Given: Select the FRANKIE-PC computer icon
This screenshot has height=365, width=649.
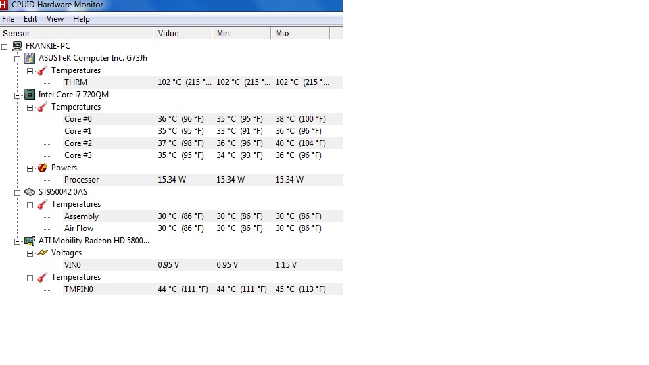Looking at the screenshot, I should [x=18, y=46].
